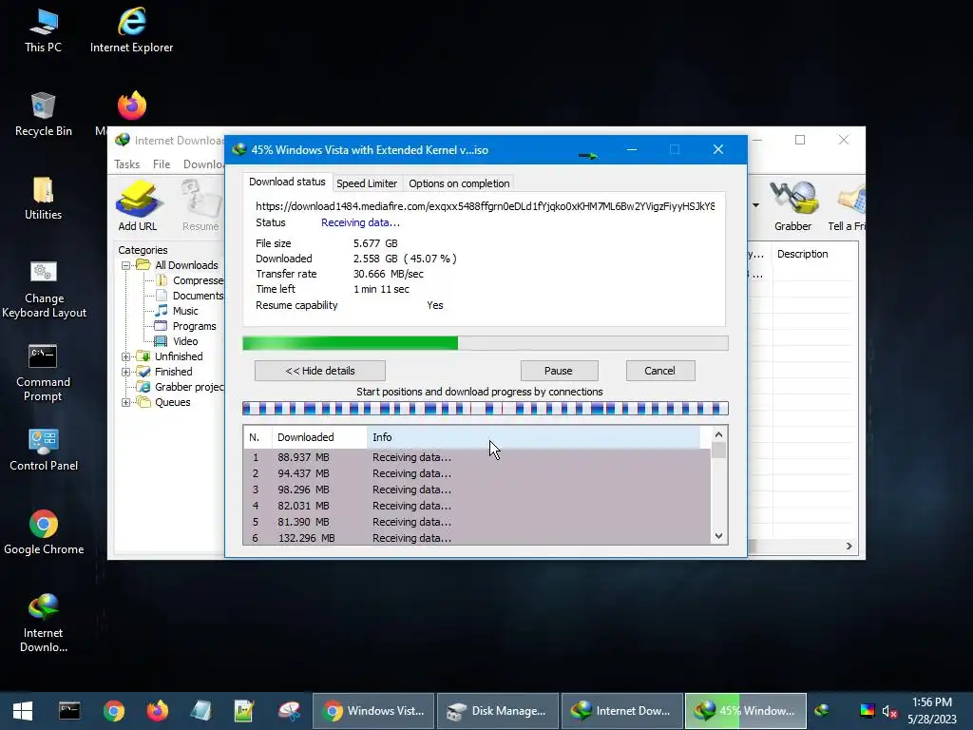The height and width of the screenshot is (730, 973).
Task: Open Change Keyboard Layout shortcut
Action: coord(44,289)
